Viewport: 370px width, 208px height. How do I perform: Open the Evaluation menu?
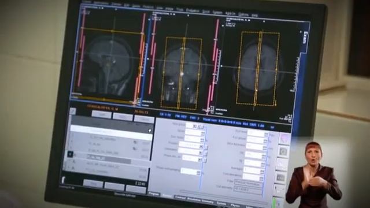pyautogui.click(x=193, y=10)
